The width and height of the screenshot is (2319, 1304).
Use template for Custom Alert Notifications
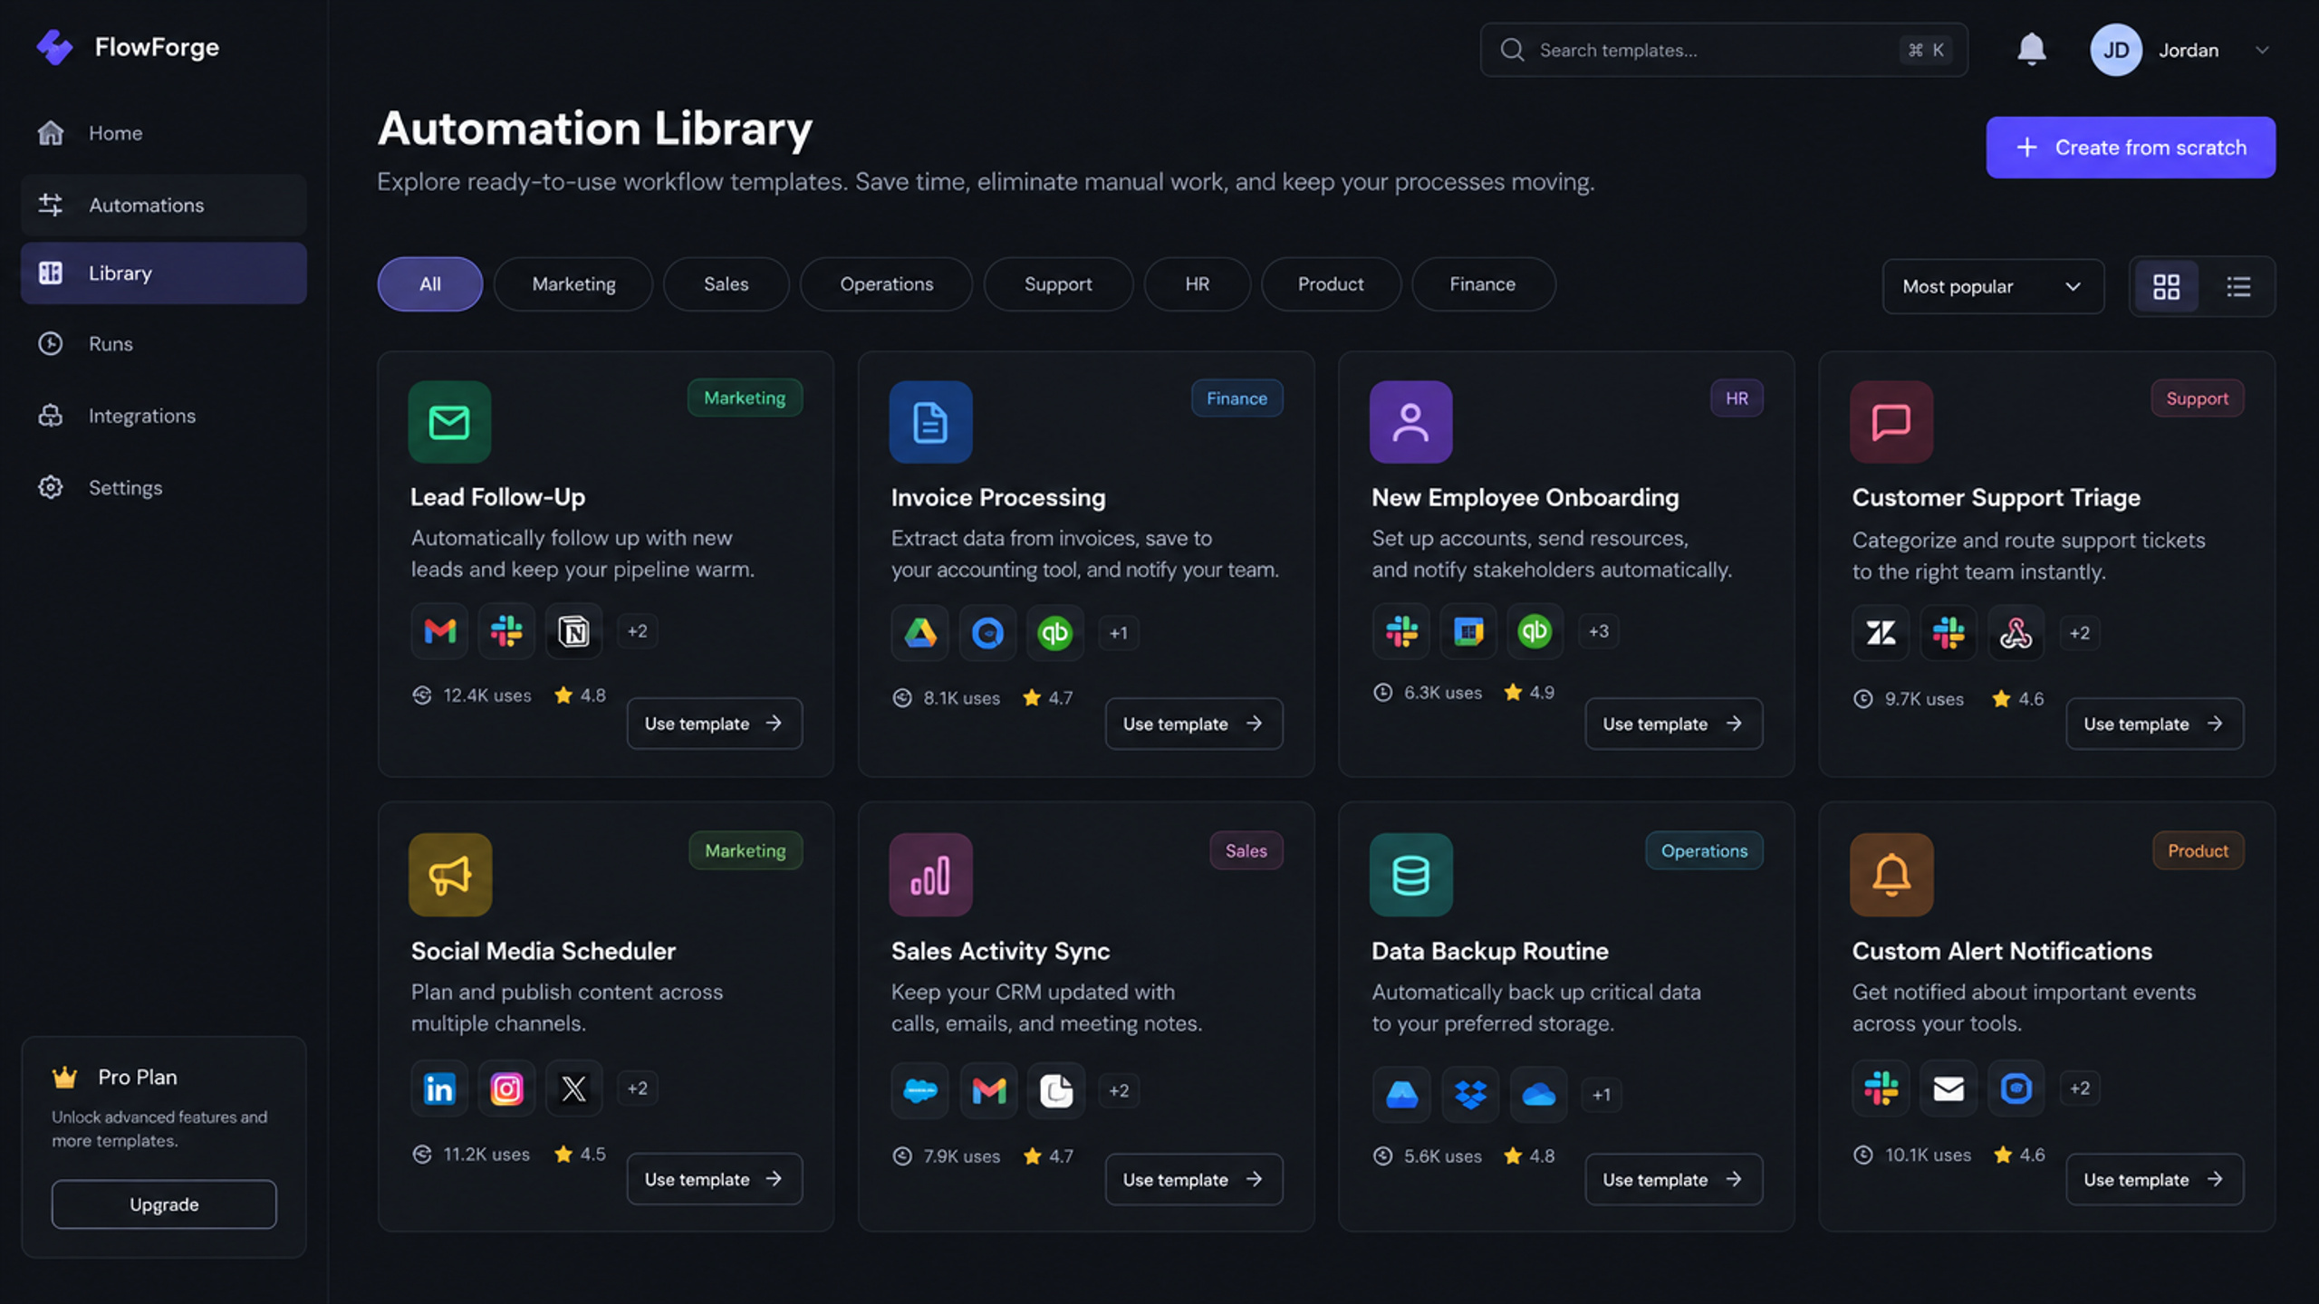pos(2154,1179)
